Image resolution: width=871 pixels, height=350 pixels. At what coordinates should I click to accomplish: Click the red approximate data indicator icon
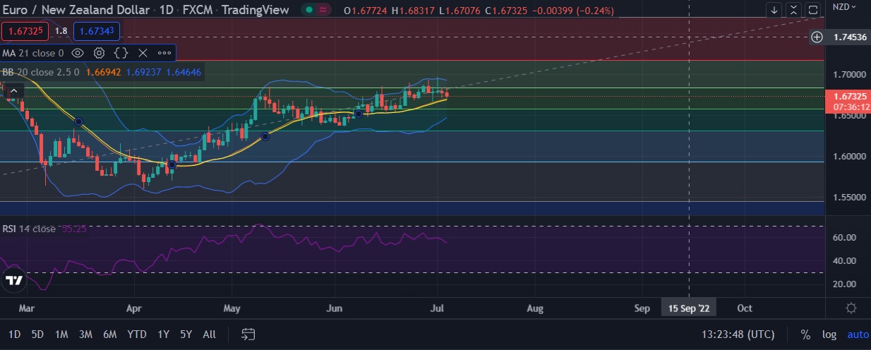[323, 11]
